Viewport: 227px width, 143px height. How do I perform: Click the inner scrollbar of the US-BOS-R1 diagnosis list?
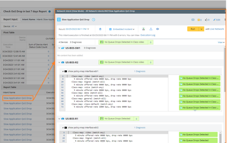pyautogui.click(x=220, y=137)
